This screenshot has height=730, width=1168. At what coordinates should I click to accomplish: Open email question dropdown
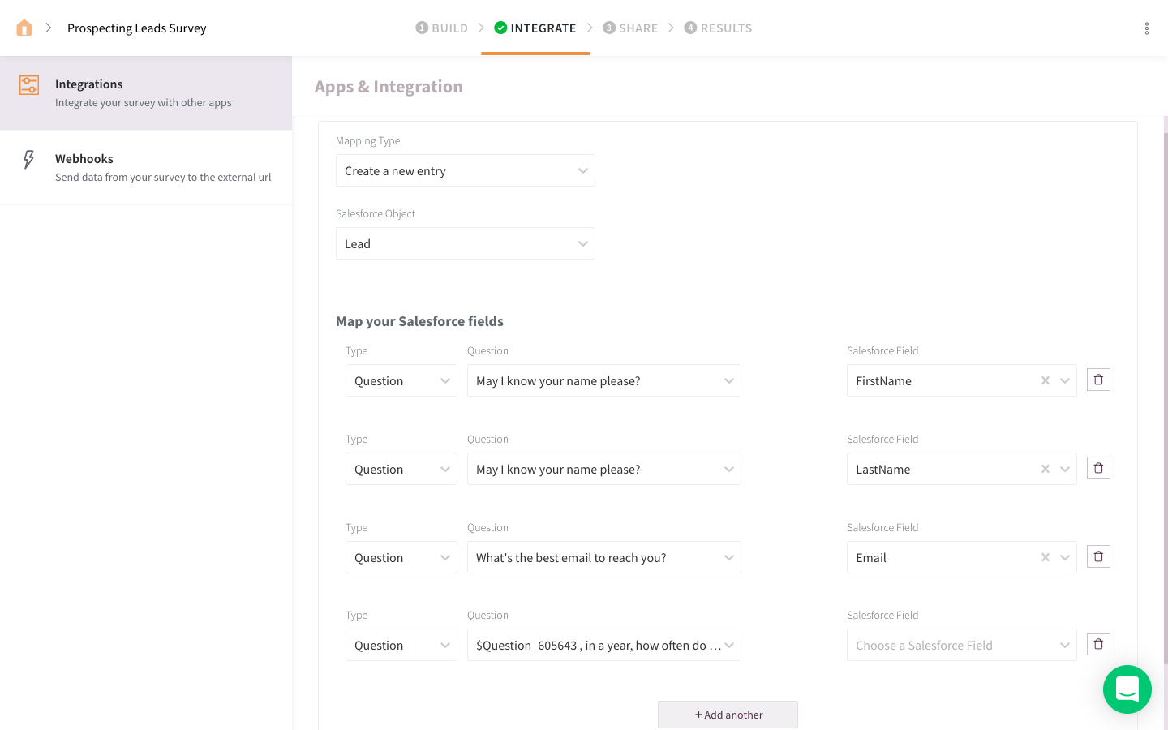[603, 557]
